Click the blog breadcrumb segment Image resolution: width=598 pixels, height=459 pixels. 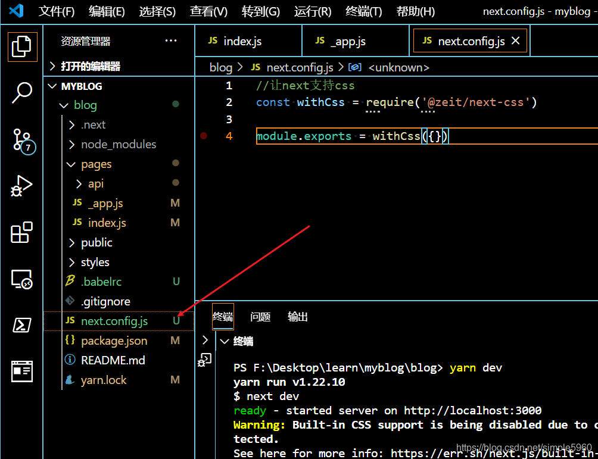click(221, 67)
